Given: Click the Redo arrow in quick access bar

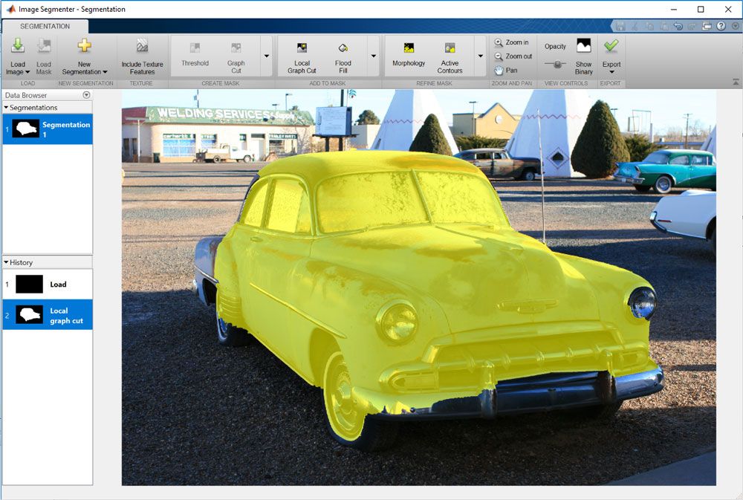Looking at the screenshot, I should pyautogui.click(x=692, y=26).
